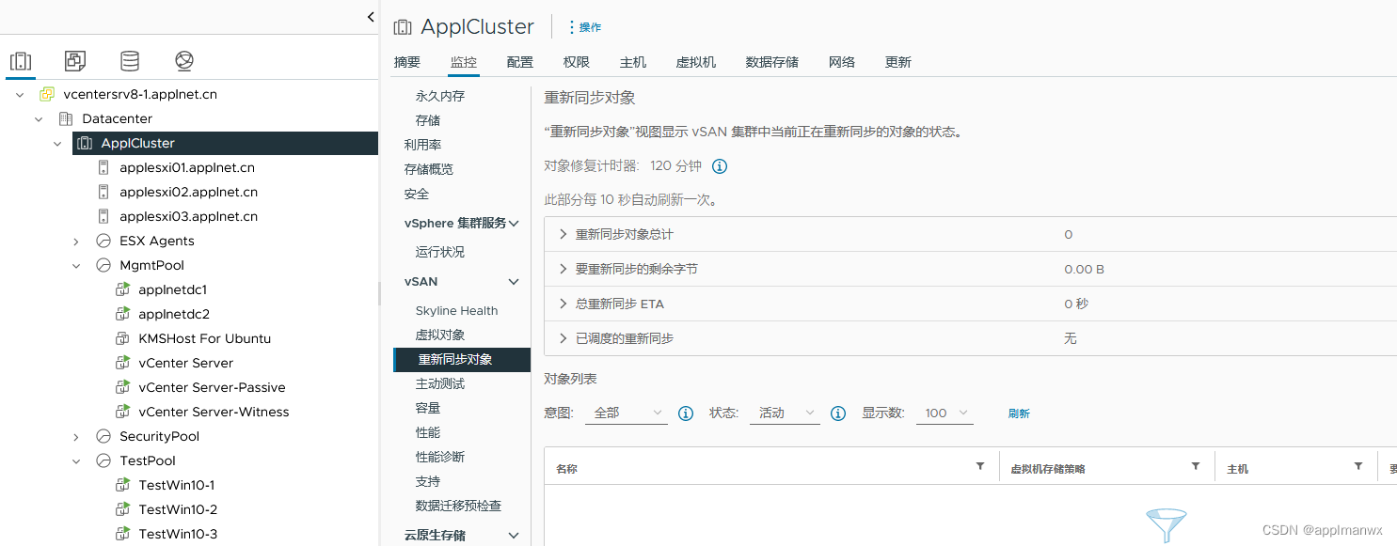Click the filter icon in the 名称 column
This screenshot has width=1397, height=546.
tap(980, 466)
